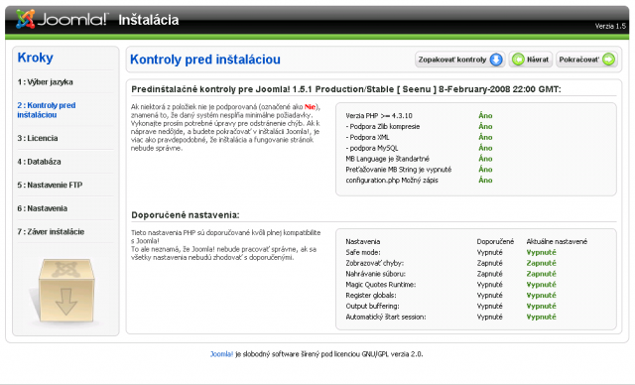Open the Joomla! link in the footer
This screenshot has width=635, height=385.
pyautogui.click(x=221, y=354)
